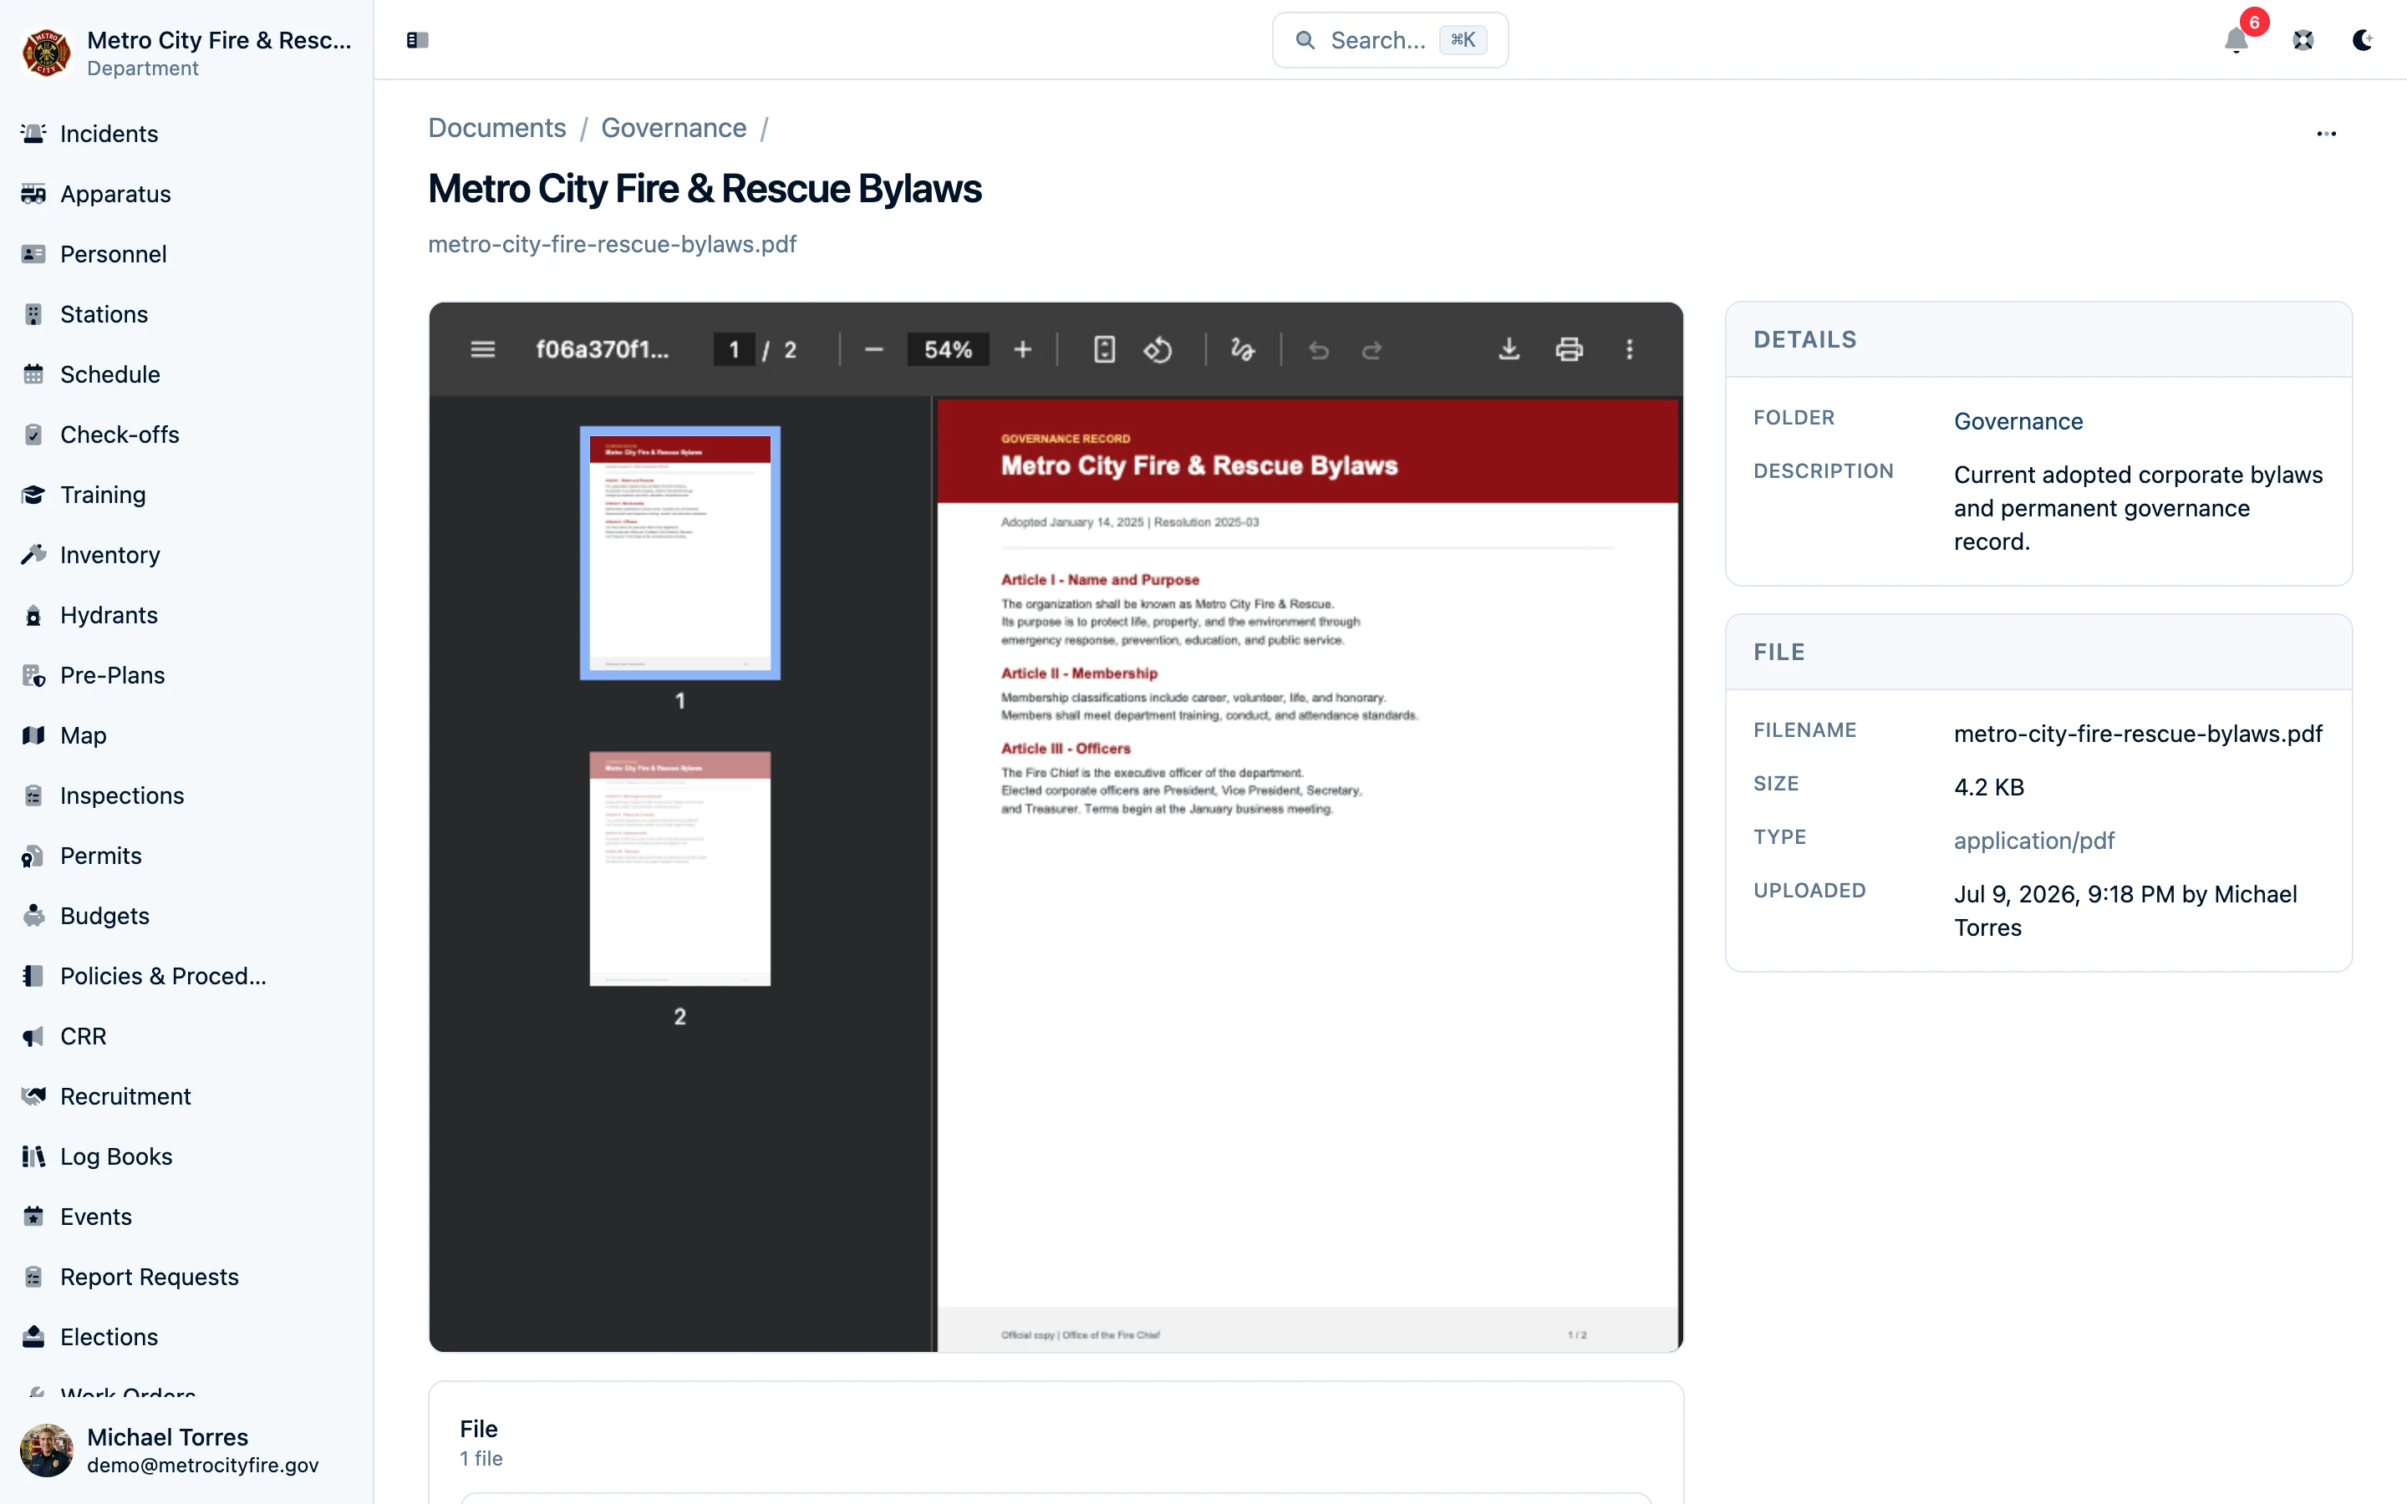Click the Personnel sidebar icon
The height and width of the screenshot is (1504, 2407).
33,254
